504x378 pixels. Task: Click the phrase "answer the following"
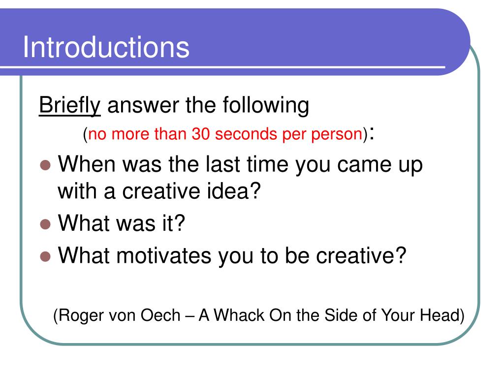(x=208, y=105)
